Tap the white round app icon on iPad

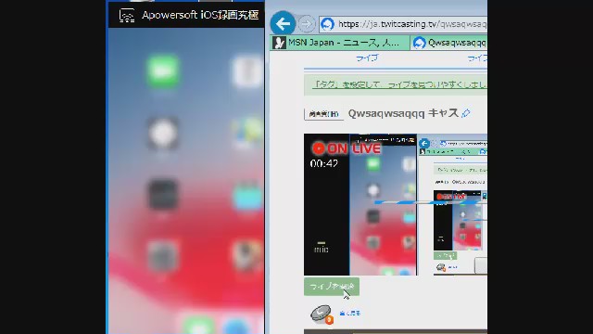[x=163, y=134]
